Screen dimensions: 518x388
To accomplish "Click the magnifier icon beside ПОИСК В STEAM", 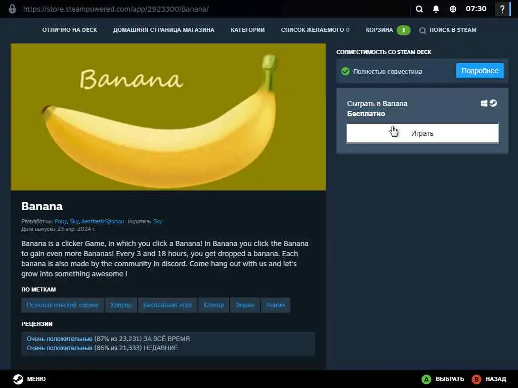I will pyautogui.click(x=422, y=31).
